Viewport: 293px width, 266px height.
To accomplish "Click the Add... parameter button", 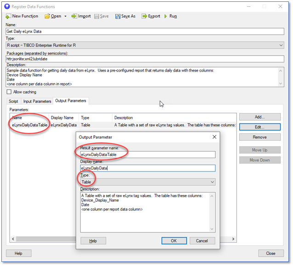I will click(260, 117).
